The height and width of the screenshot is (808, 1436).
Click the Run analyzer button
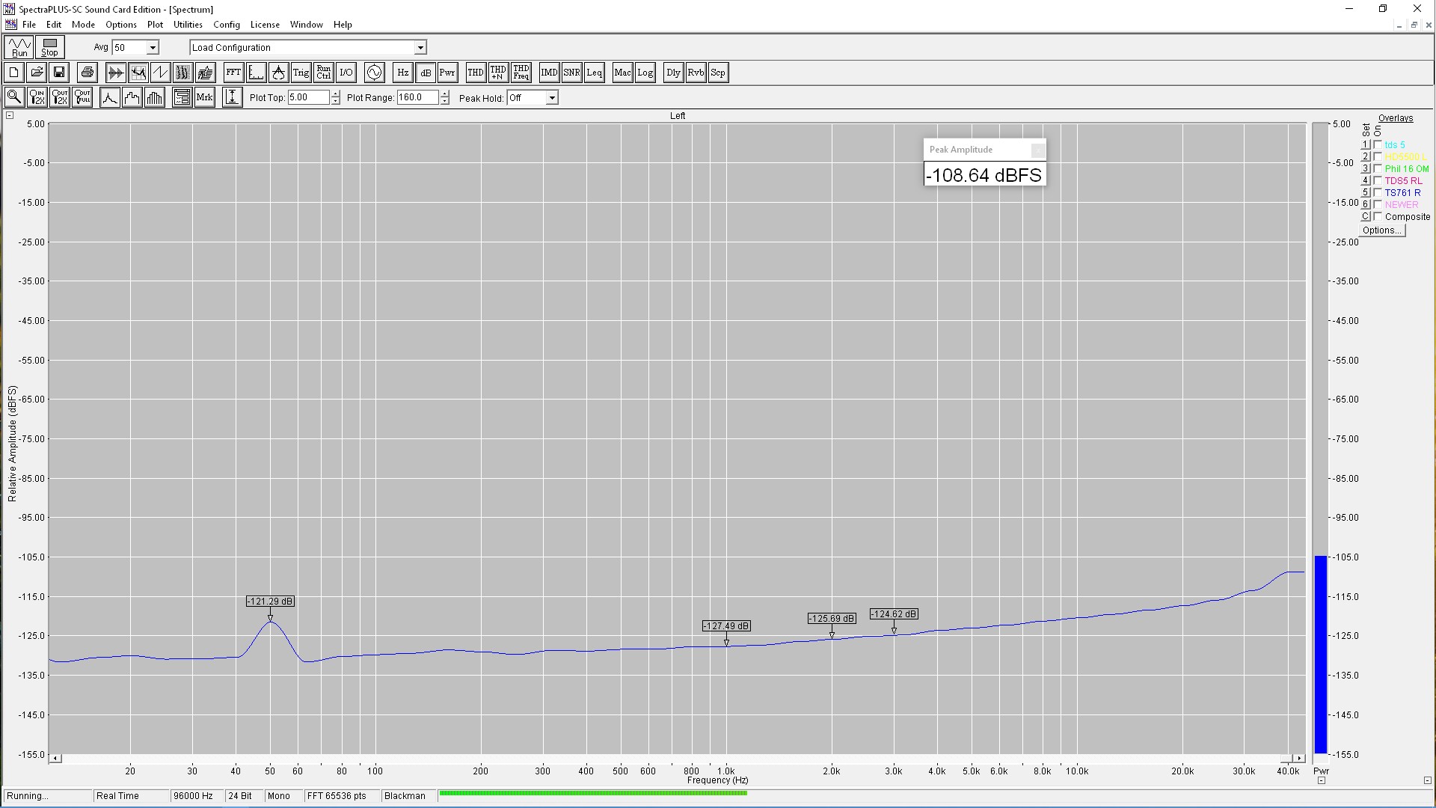coord(19,47)
